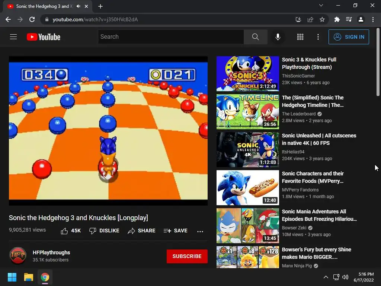Click install app icon in address bar
The height and width of the screenshot is (286, 381).
click(x=298, y=19)
